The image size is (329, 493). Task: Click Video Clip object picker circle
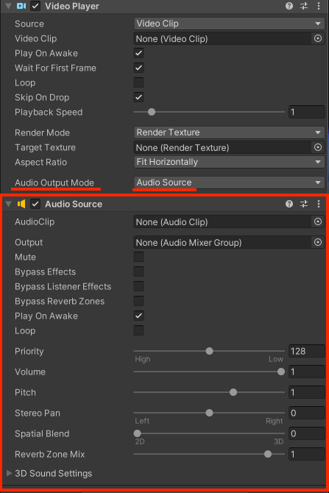(318, 38)
